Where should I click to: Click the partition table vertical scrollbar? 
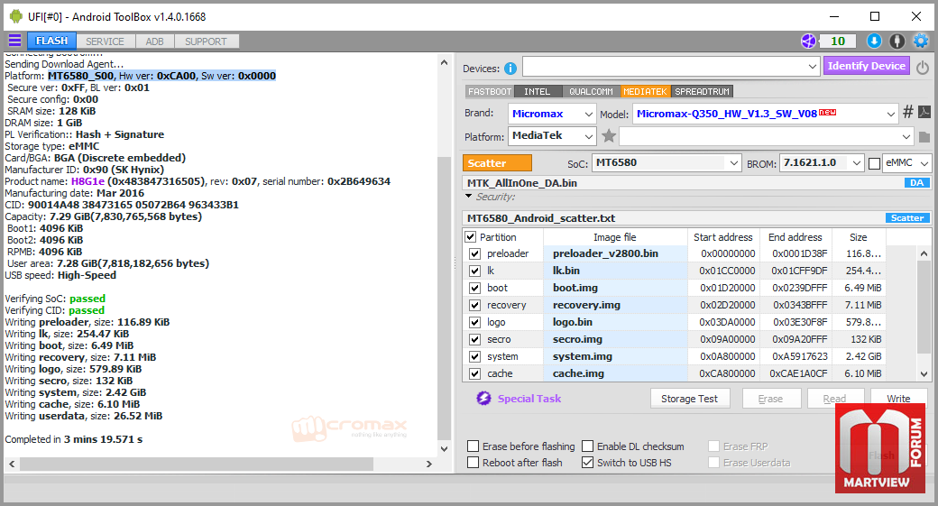(x=924, y=313)
